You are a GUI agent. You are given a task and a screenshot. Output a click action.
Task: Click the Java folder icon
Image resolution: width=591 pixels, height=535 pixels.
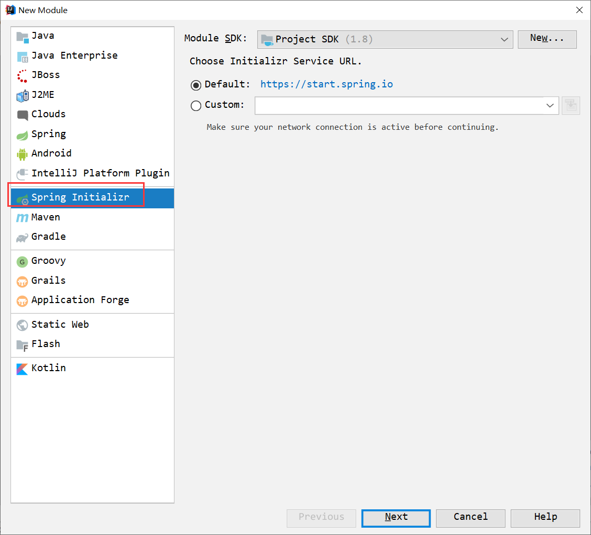[x=22, y=37]
